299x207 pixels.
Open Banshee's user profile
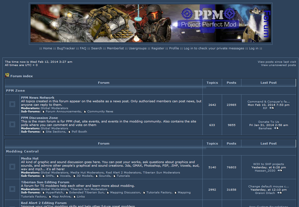click(x=265, y=128)
